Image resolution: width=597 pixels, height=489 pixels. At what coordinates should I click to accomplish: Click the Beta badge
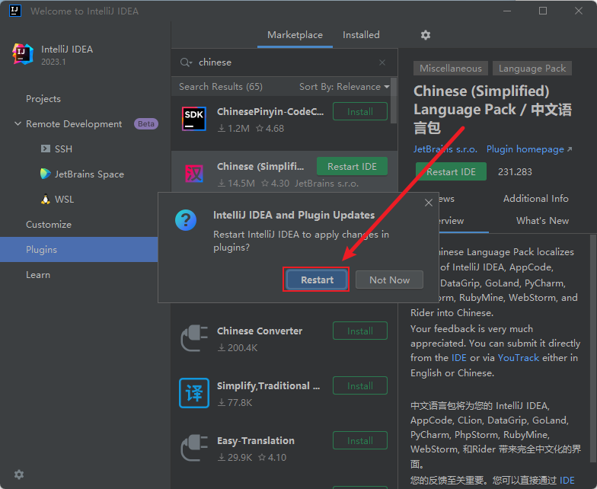click(146, 123)
